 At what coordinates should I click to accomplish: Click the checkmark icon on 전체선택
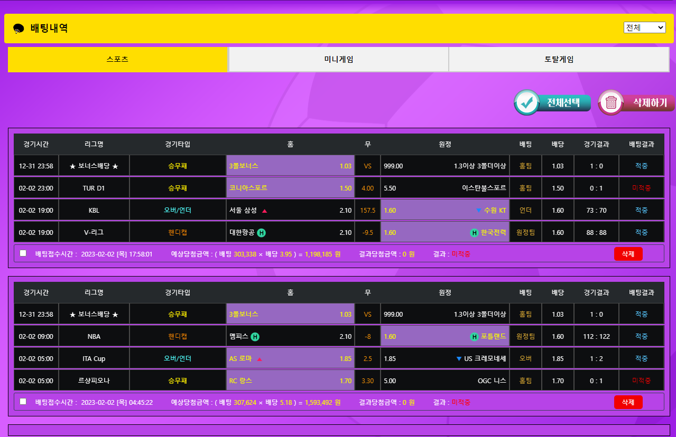527,102
